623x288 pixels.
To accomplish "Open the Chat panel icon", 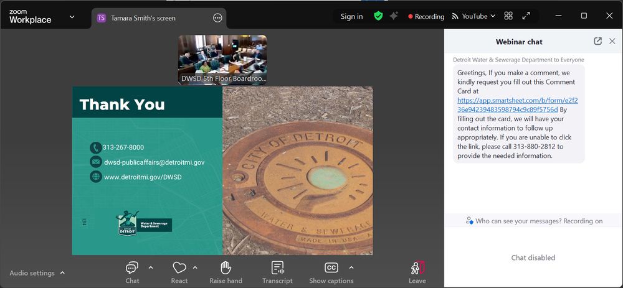I will 132,267.
